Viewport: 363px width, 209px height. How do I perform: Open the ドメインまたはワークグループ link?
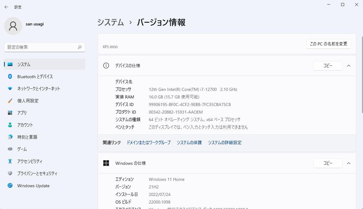pos(149,143)
